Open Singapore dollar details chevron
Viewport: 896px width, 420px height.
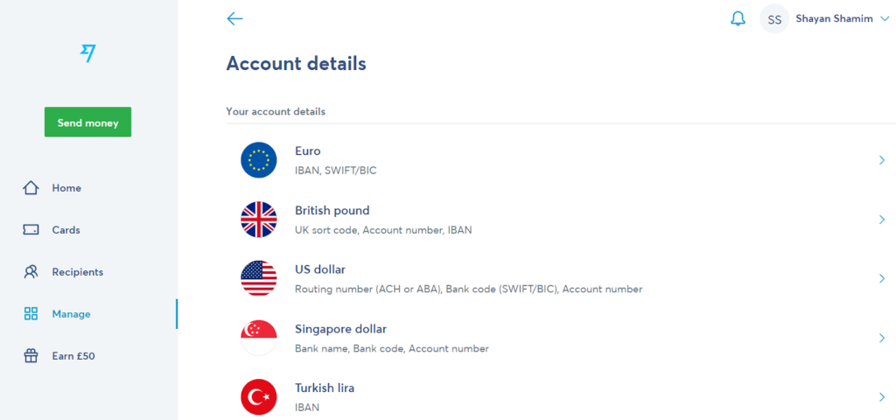coord(882,338)
